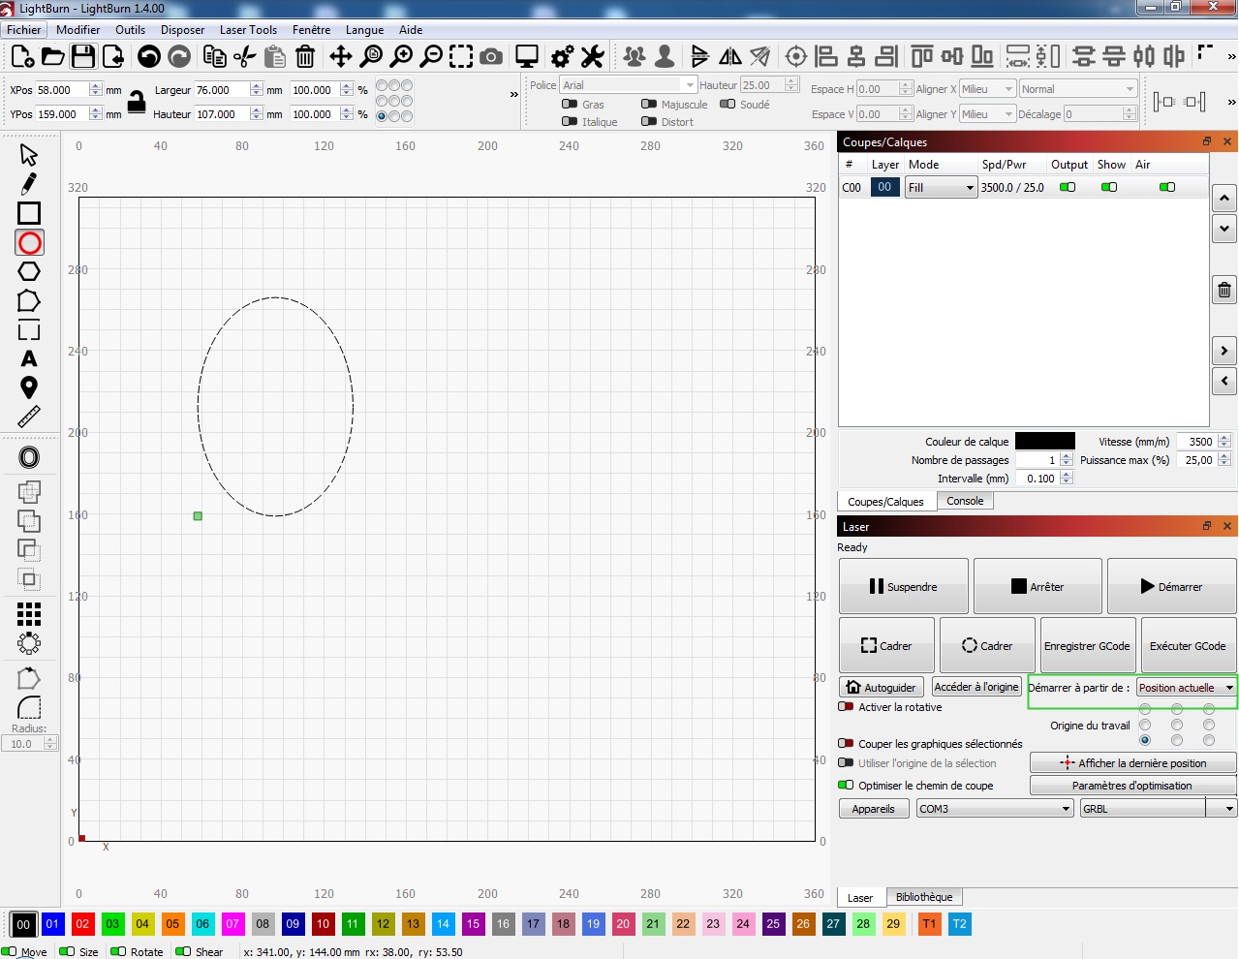The width and height of the screenshot is (1239, 959).
Task: Open settings with the gears icon
Action: (x=562, y=56)
